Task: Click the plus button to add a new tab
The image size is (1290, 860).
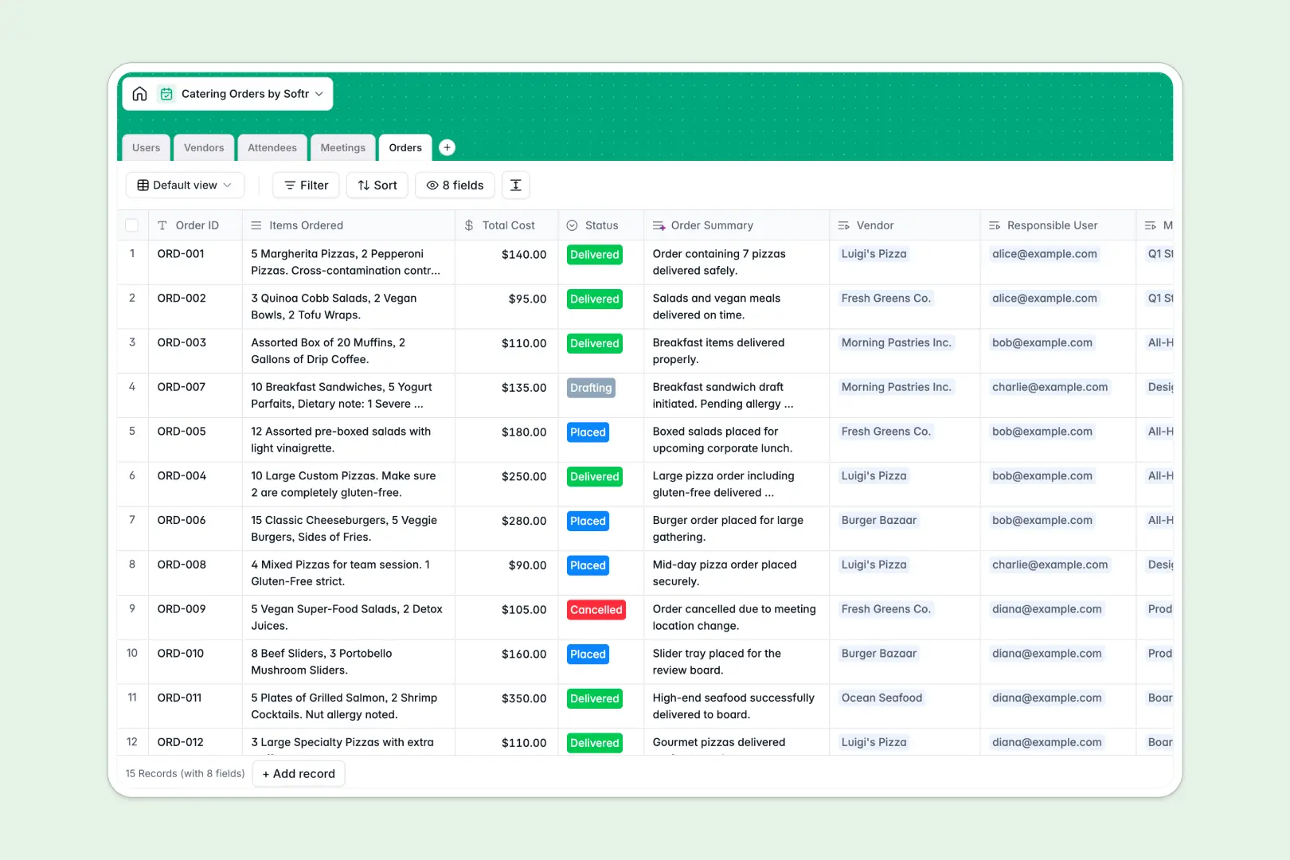Action: (x=447, y=147)
